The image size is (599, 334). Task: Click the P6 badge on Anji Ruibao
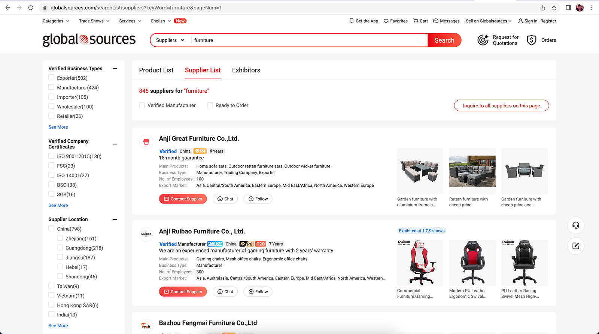click(246, 244)
